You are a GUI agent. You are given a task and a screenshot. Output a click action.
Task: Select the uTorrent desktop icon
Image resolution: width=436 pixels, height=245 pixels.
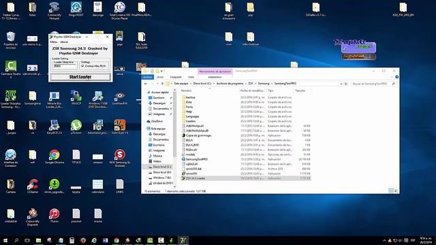76,127
